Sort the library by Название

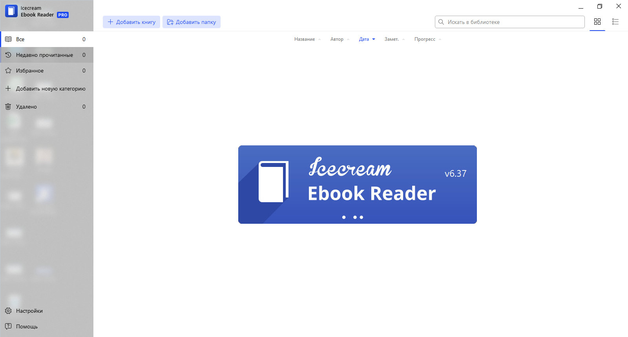coord(305,39)
